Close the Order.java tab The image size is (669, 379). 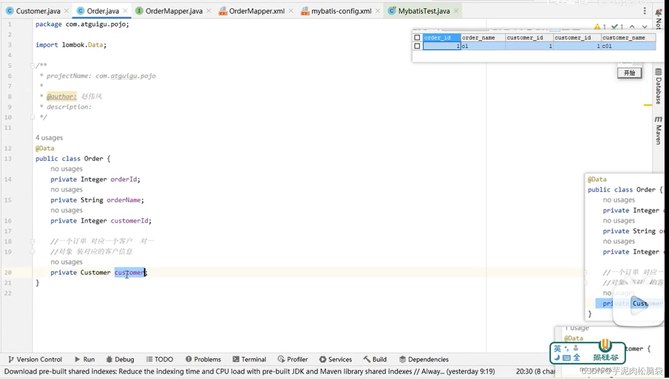125,11
